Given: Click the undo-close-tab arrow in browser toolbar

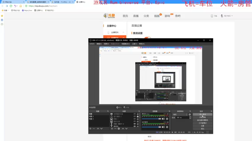Looking at the screenshot, I should 15,6.
